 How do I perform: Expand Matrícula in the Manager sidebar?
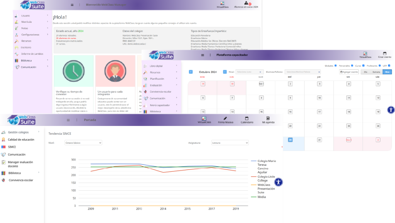[32, 22]
